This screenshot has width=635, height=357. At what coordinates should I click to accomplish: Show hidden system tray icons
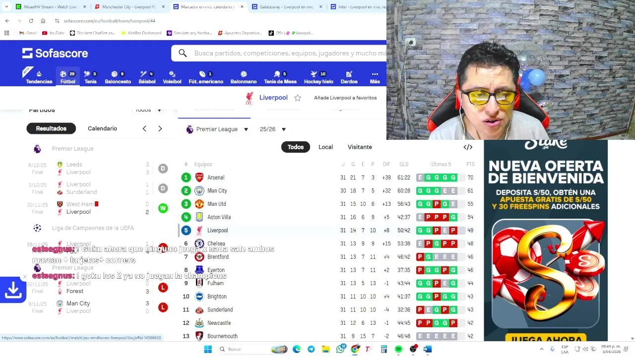point(541,349)
